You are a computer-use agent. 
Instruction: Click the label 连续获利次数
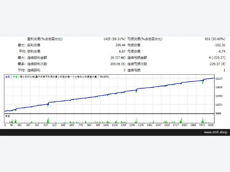click(37, 64)
